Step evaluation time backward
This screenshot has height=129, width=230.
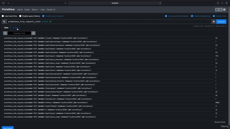[5, 33]
